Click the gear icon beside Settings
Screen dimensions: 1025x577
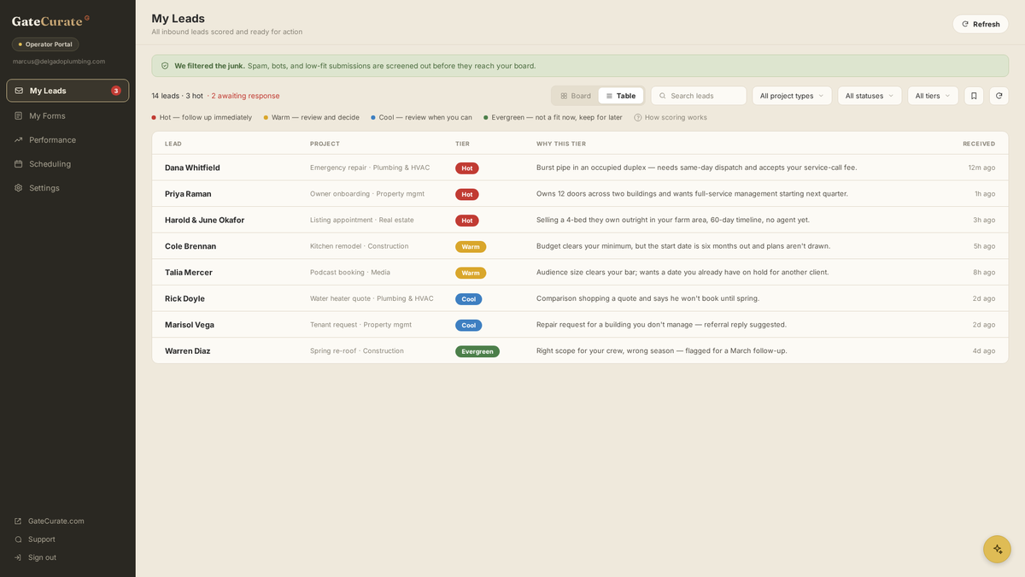[19, 188]
